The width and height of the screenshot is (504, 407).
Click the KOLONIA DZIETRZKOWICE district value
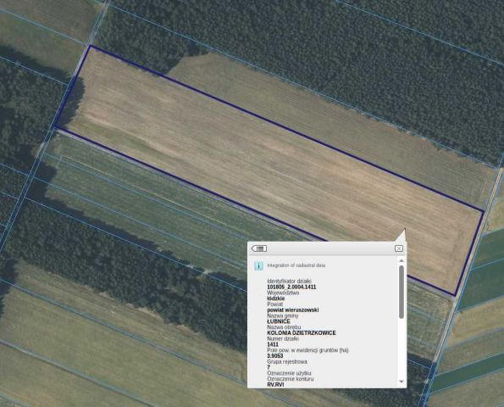click(x=302, y=333)
